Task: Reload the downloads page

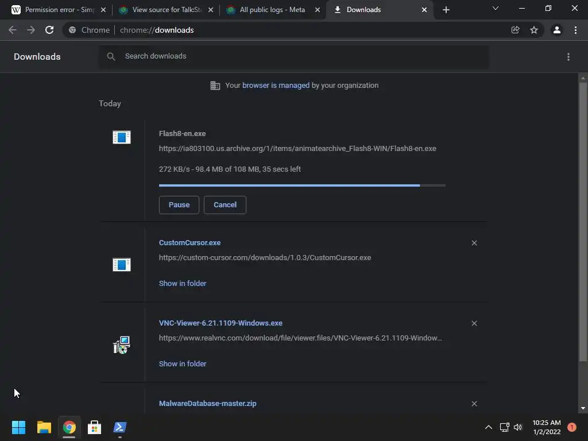Action: 49,30
